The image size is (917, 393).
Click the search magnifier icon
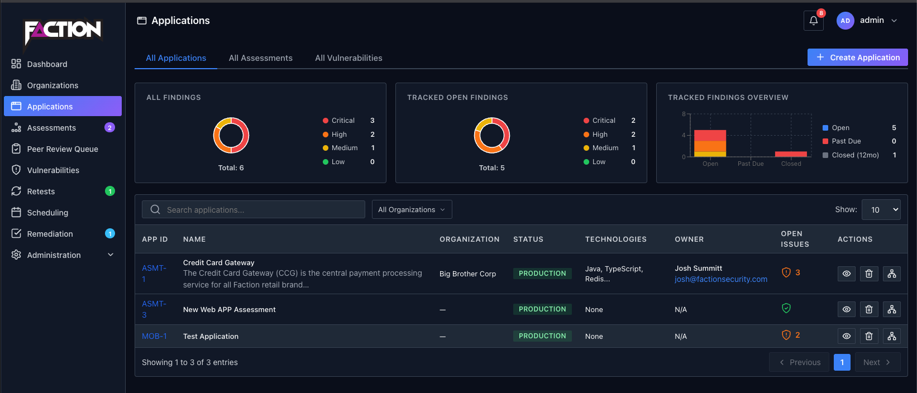tap(155, 209)
